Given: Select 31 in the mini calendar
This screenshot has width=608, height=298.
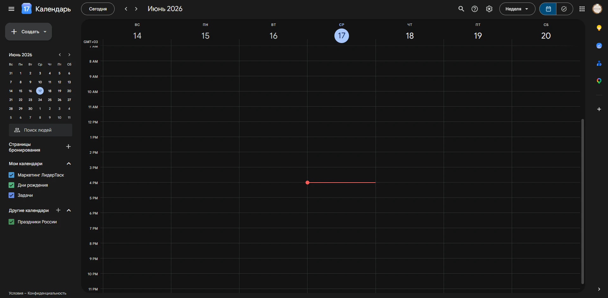Looking at the screenshot, I should (11, 73).
